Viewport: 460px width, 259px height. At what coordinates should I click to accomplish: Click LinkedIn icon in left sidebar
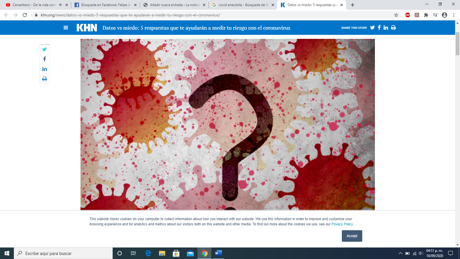click(45, 69)
